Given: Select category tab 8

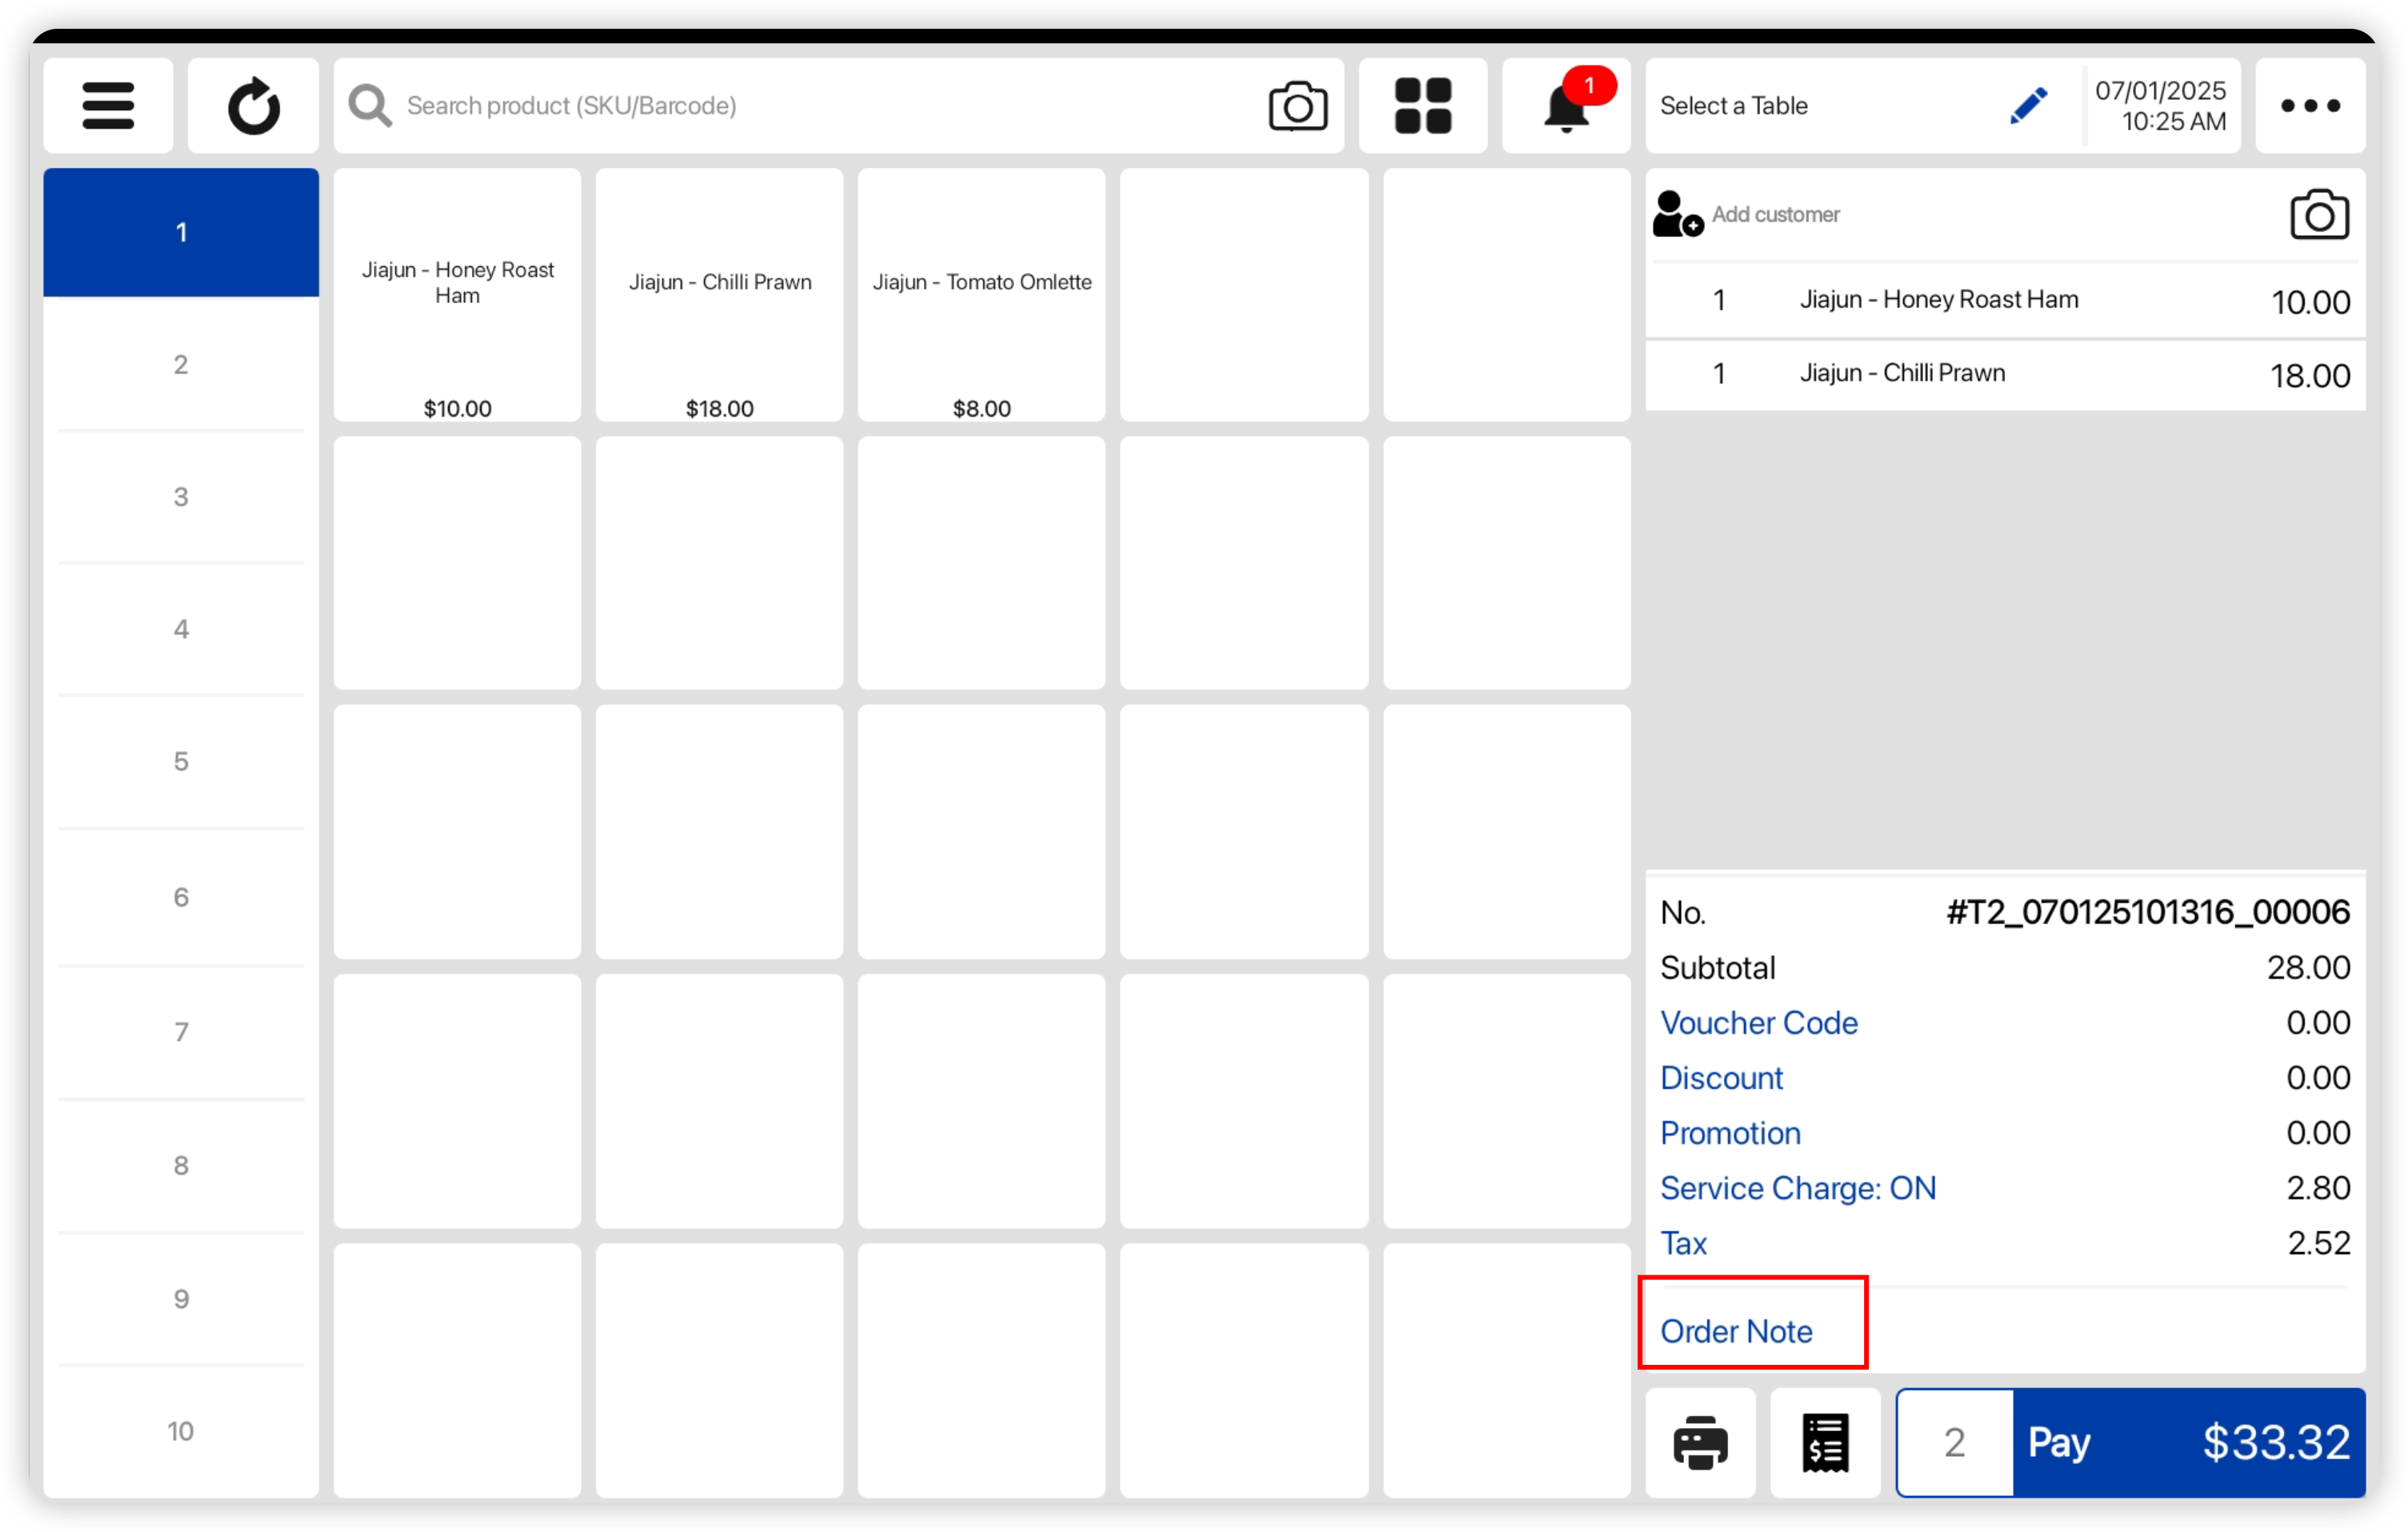Looking at the screenshot, I should [181, 1165].
